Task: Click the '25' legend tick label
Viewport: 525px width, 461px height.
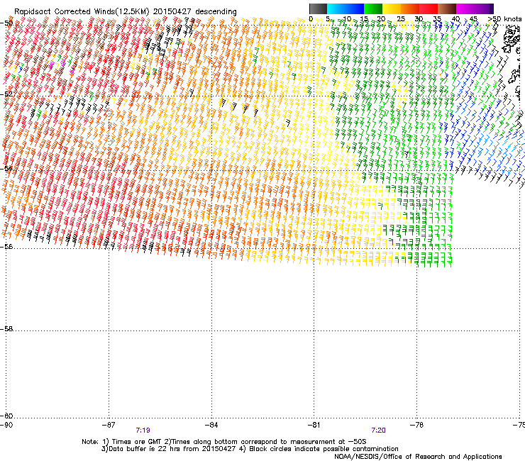Action: (400, 18)
